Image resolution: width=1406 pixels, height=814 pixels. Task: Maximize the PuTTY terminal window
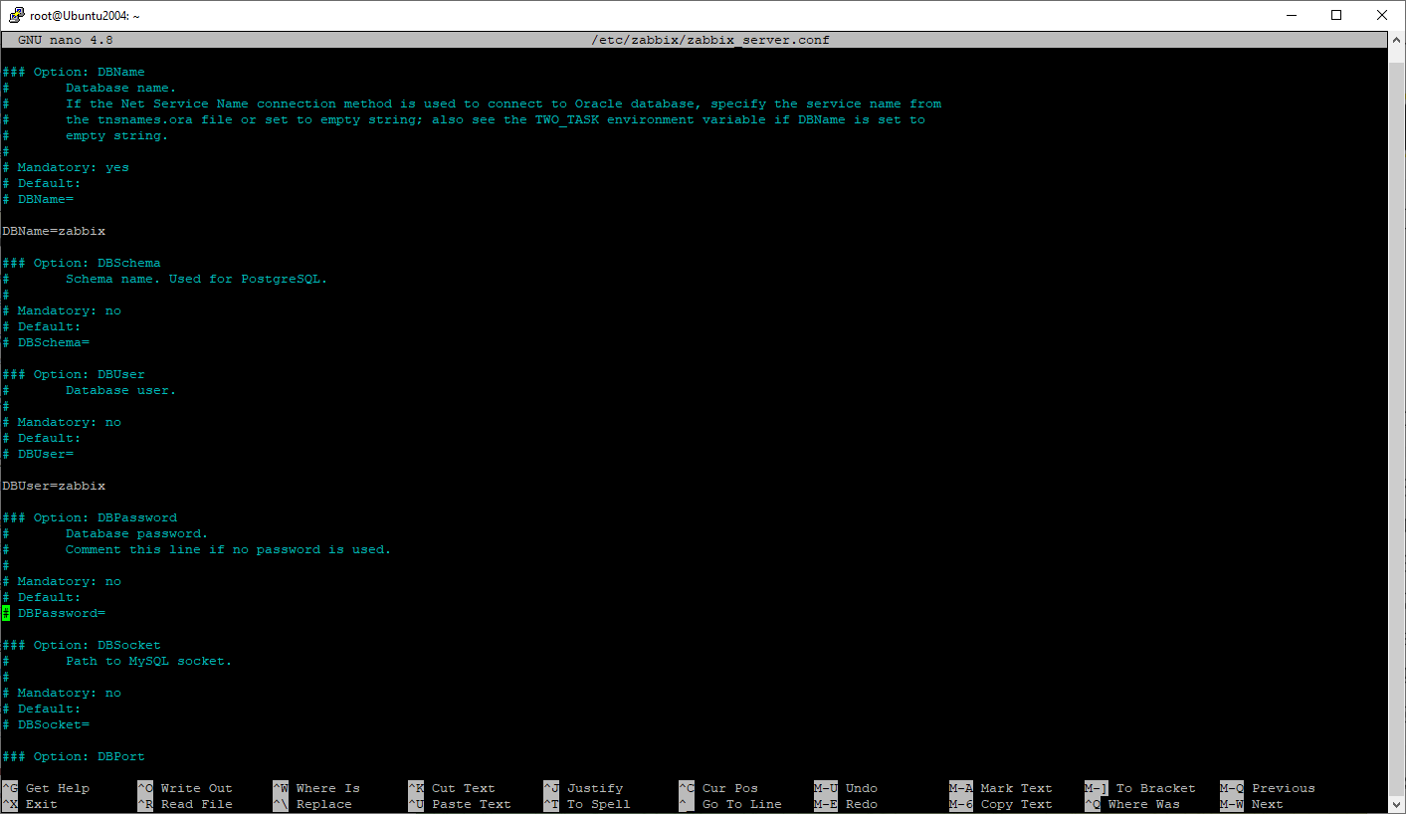(x=1336, y=15)
